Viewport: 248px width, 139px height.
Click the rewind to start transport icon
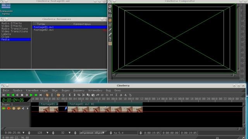[3, 95]
